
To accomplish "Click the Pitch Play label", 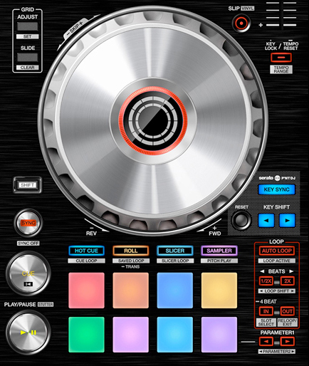I will pos(219,261).
